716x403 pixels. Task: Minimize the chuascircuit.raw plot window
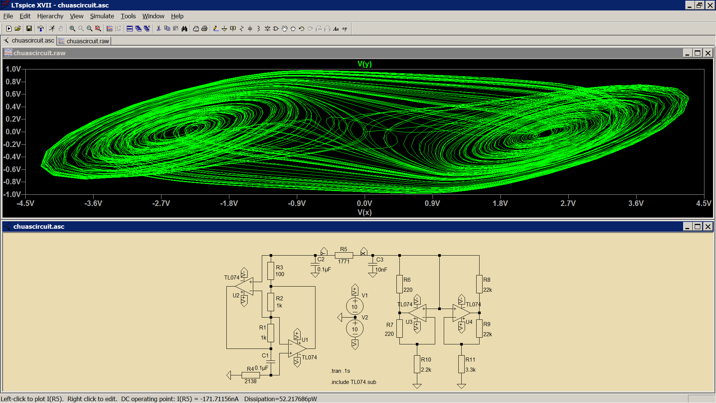coord(687,53)
